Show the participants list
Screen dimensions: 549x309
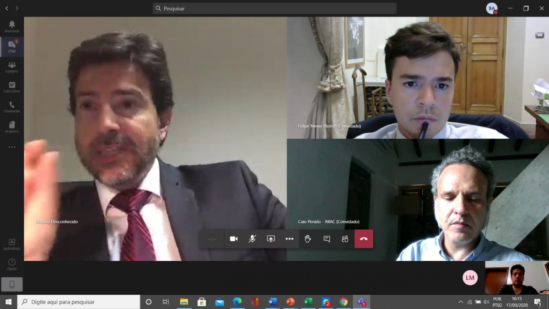pyautogui.click(x=345, y=239)
